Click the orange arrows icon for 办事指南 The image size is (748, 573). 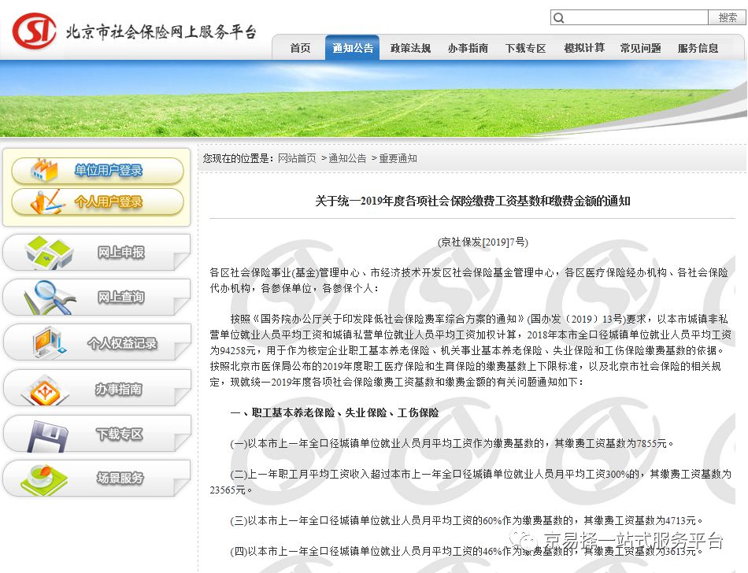tap(45, 390)
